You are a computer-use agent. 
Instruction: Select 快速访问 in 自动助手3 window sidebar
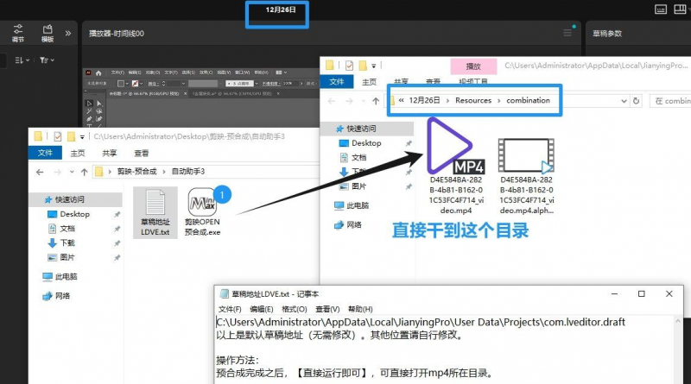75,199
